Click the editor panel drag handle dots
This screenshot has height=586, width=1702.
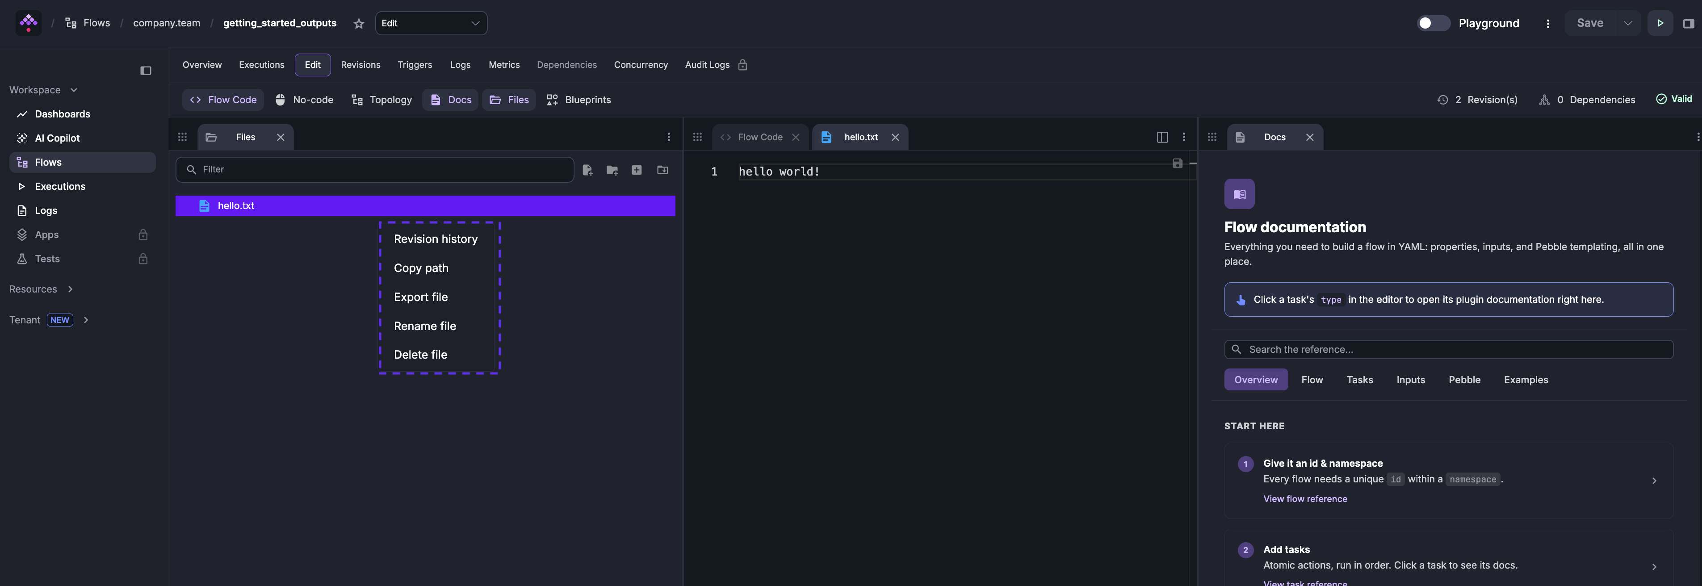pos(697,137)
